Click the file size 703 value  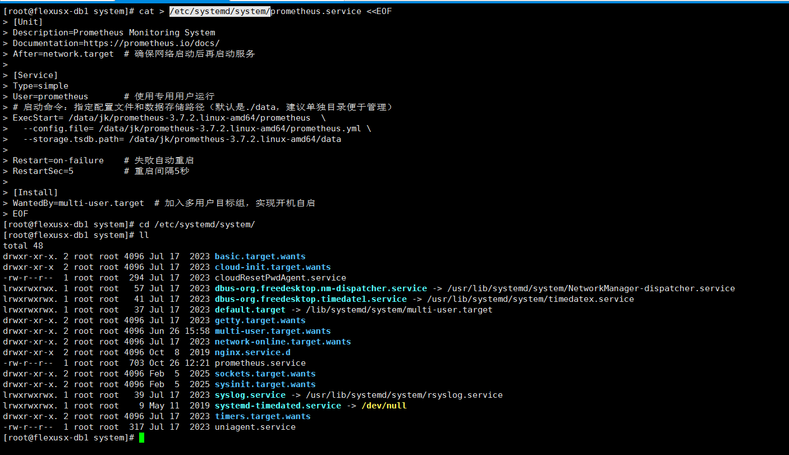[137, 363]
